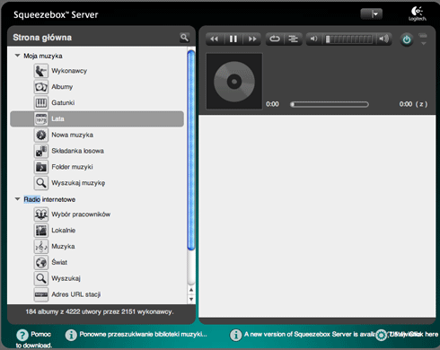Image resolution: width=440 pixels, height=350 pixels.
Task: Open the Adres URL stacji entry
Action: [x=76, y=294]
